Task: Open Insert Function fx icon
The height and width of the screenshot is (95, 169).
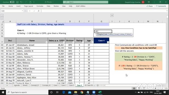Action: [x=39, y=11]
